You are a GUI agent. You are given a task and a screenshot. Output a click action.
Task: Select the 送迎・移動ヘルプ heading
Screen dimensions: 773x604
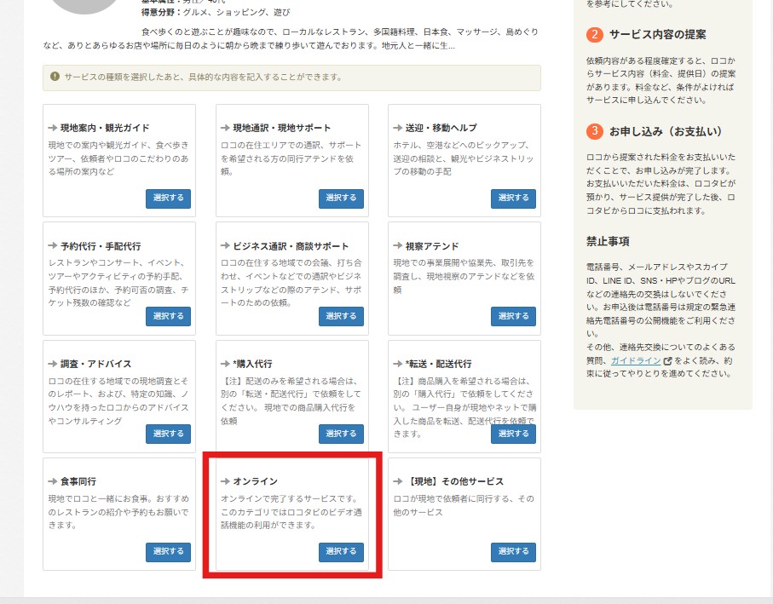pos(441,128)
